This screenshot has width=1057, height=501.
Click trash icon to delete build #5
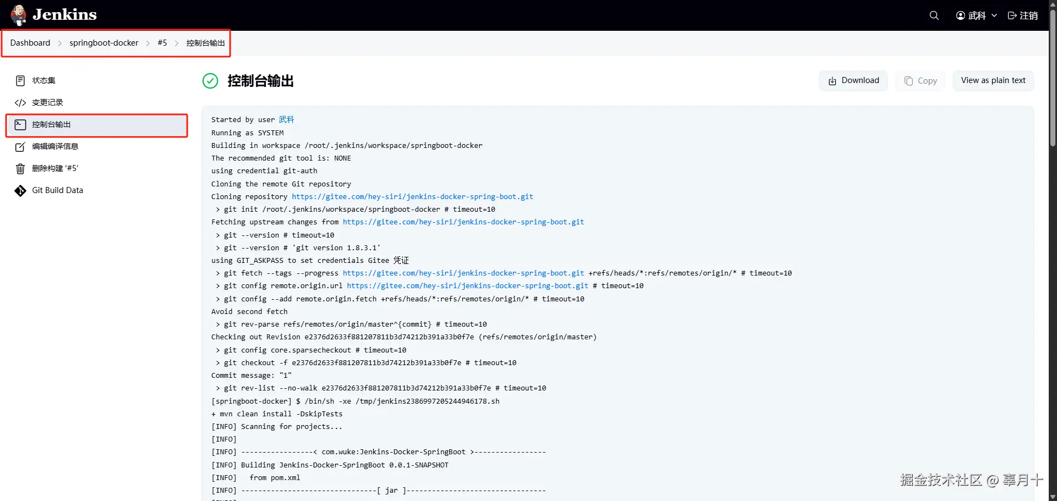20,169
